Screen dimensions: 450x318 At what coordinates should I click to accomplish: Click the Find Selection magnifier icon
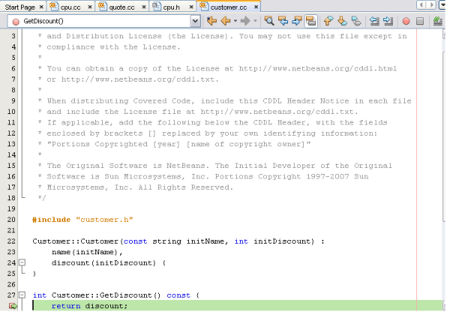click(269, 21)
